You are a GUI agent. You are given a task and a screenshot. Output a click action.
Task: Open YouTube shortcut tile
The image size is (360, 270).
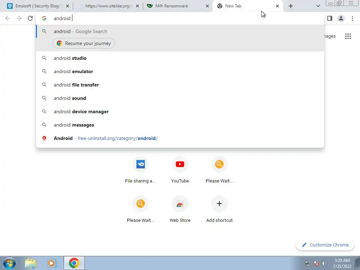click(x=180, y=170)
